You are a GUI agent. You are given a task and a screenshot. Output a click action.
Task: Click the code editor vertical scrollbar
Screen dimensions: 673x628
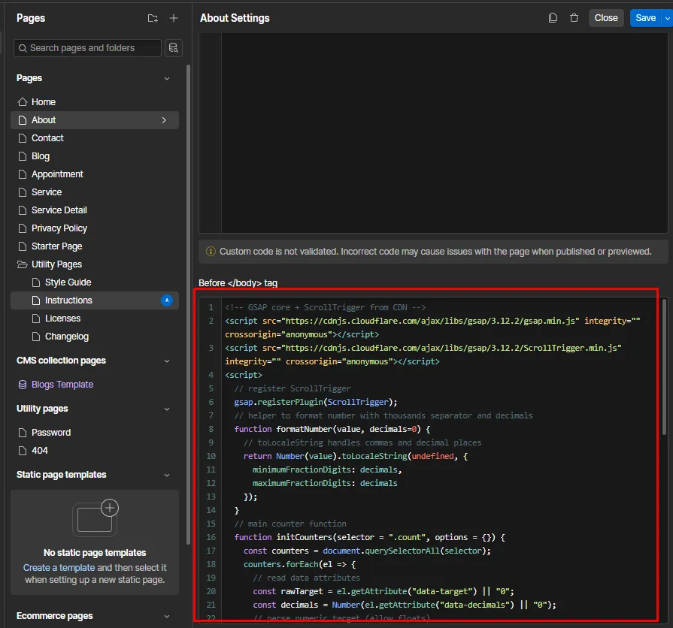click(x=663, y=368)
